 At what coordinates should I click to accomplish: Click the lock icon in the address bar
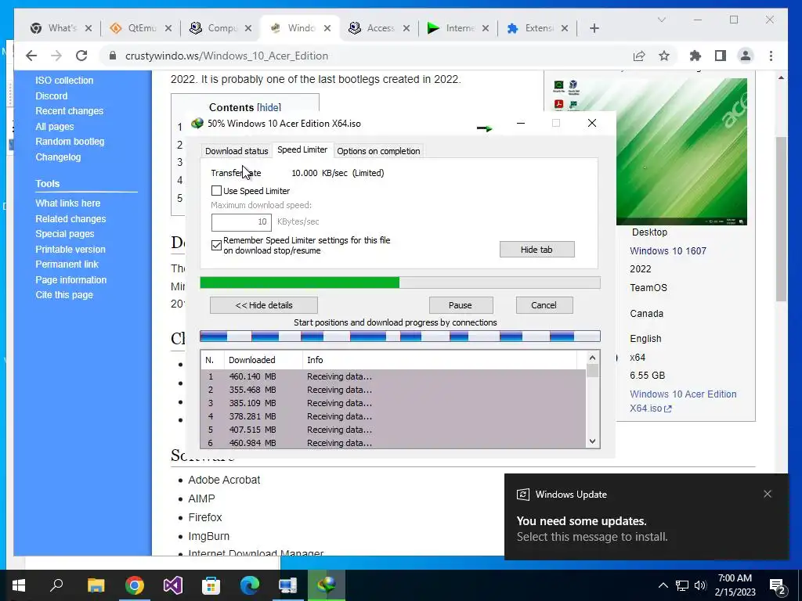[113, 56]
